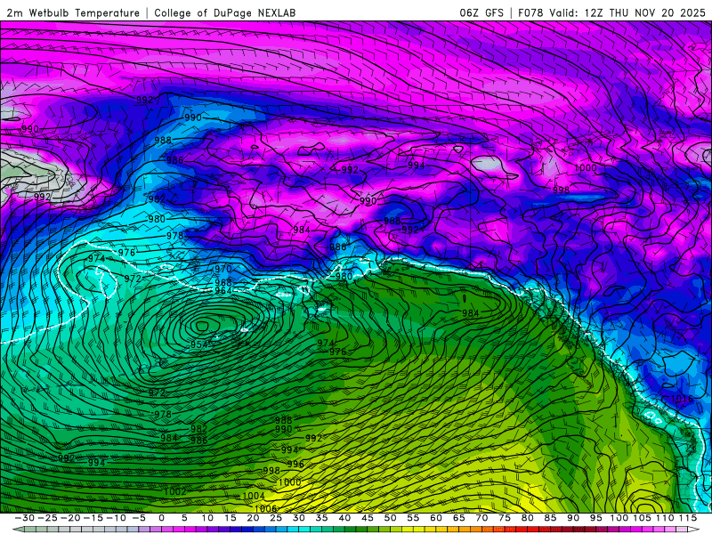Click the -10 color scale tick label
This screenshot has width=712, height=534.
point(116,518)
